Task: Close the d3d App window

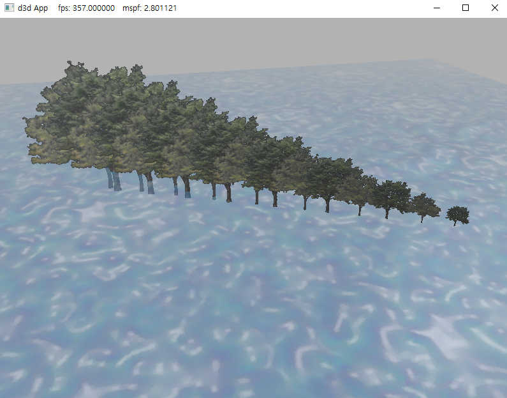Action: pyautogui.click(x=494, y=8)
